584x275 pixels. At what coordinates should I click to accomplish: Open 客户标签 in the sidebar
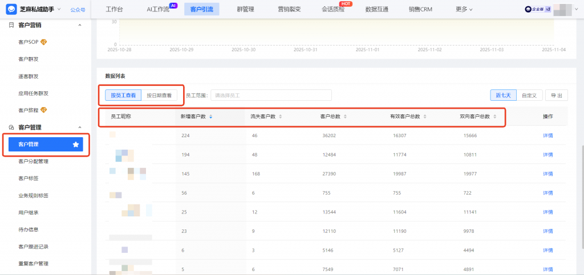click(29, 178)
